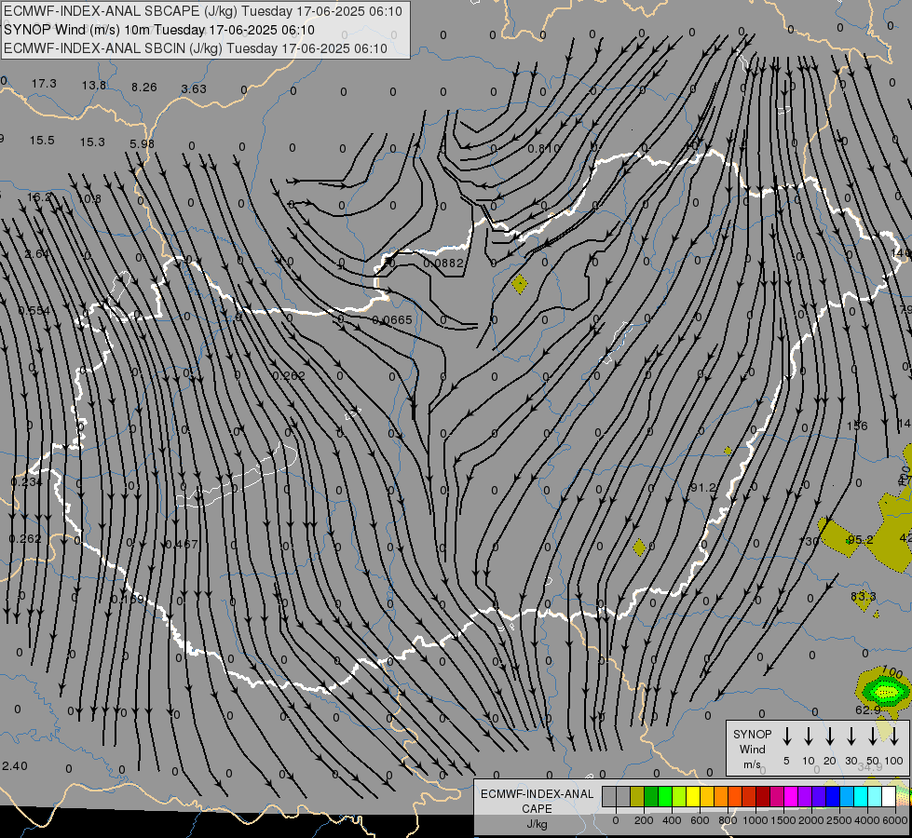Image resolution: width=912 pixels, height=838 pixels.
Task: Click the 8.26 value on the map
Action: [x=143, y=88]
